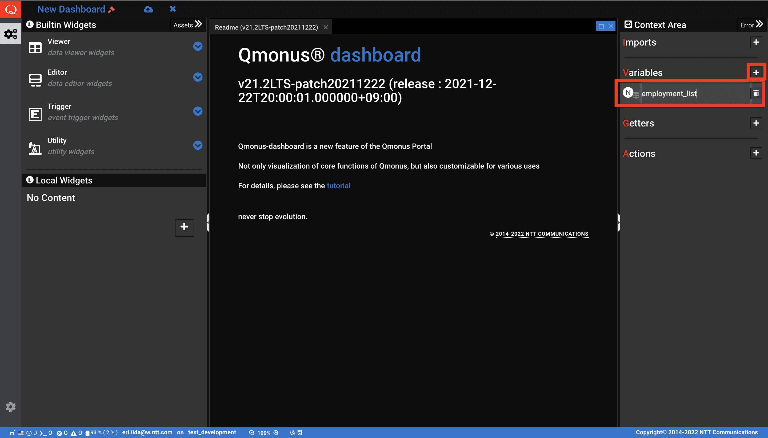Click the Builtin Widgets header
768x438 pixels.
pyautogui.click(x=66, y=25)
